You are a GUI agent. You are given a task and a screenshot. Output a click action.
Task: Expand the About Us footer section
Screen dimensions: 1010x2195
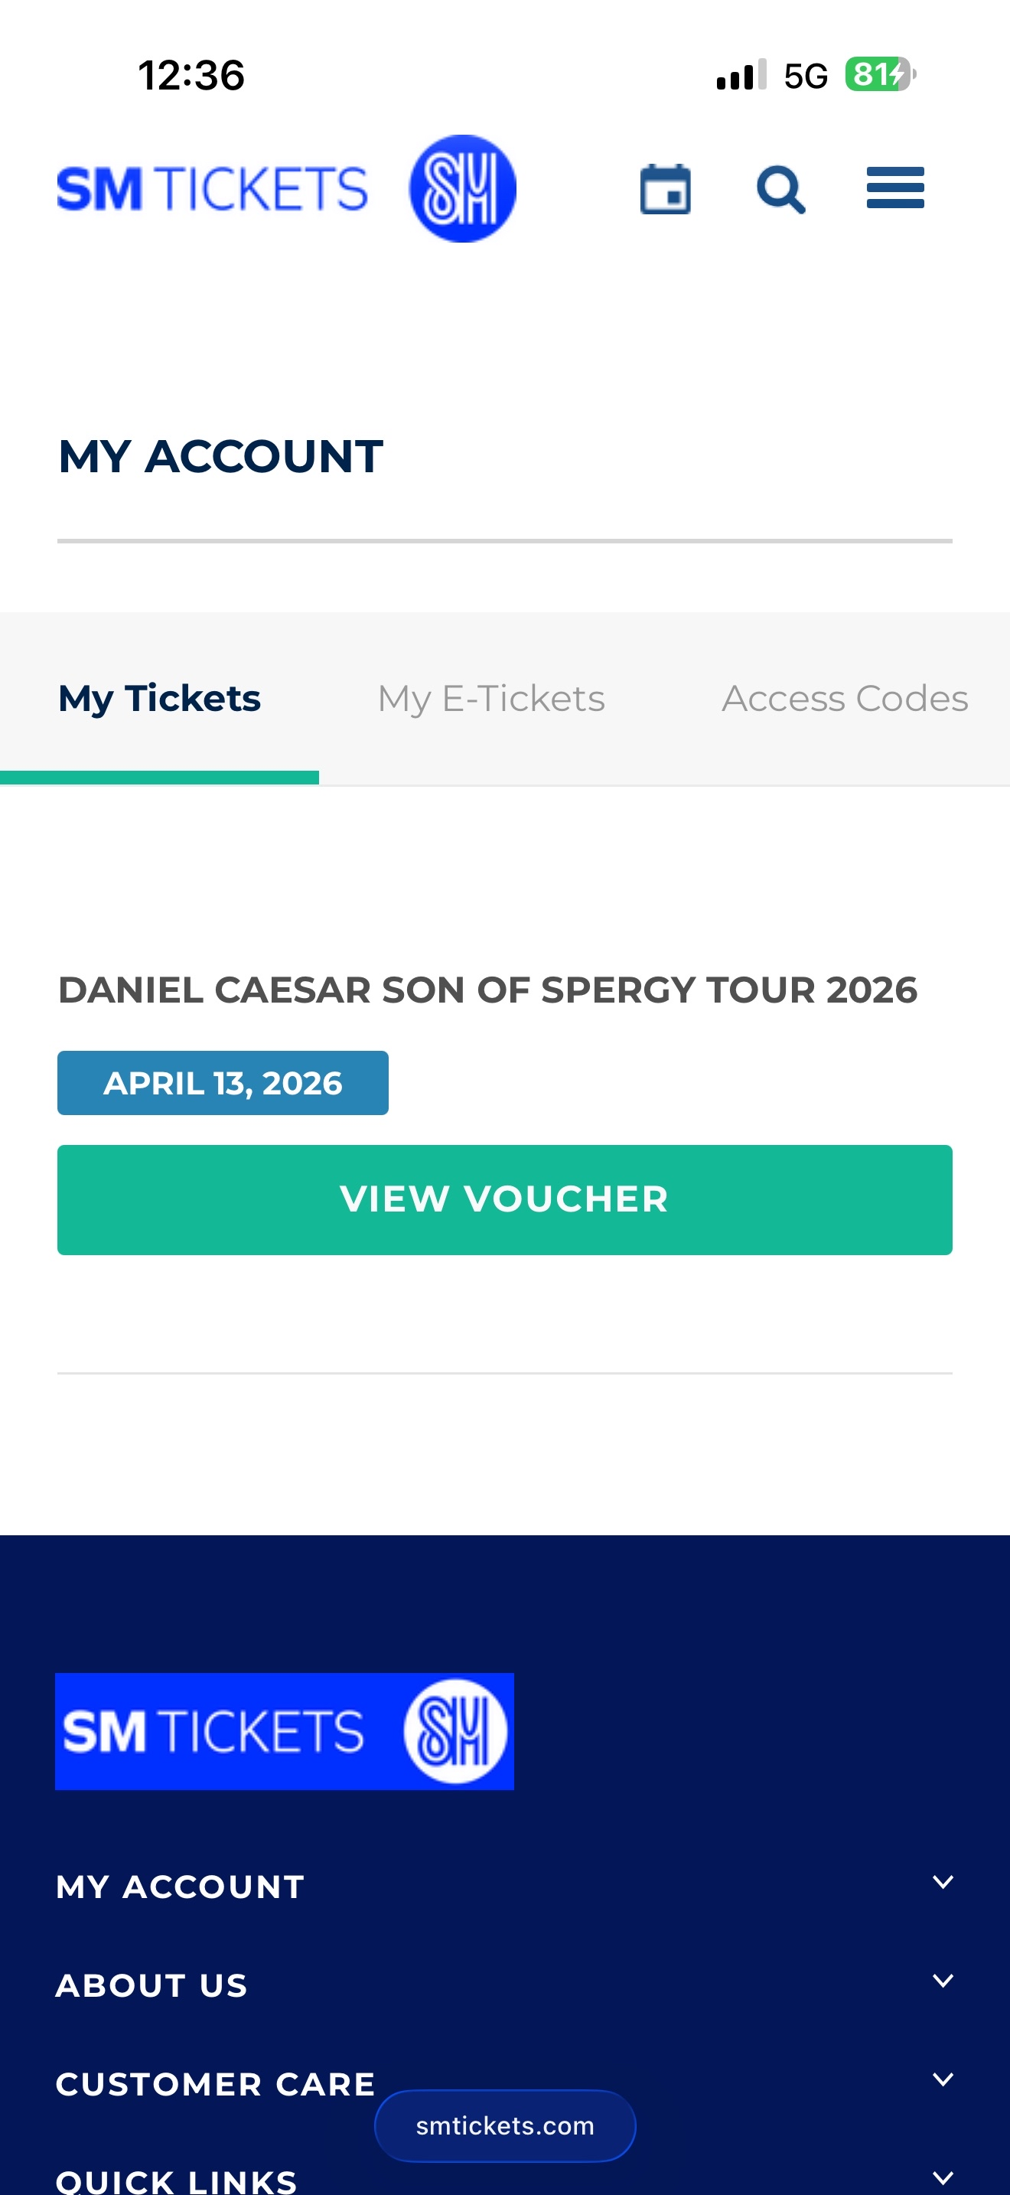942,1981
